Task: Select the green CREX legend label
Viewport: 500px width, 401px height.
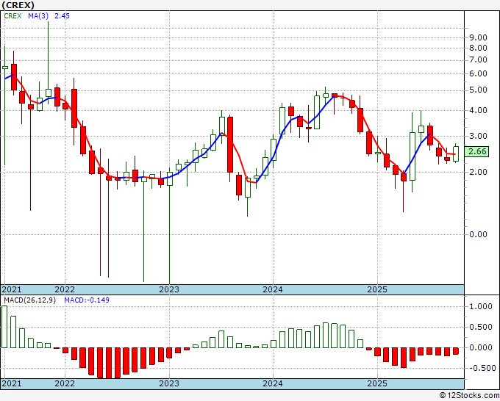Action: coord(12,16)
